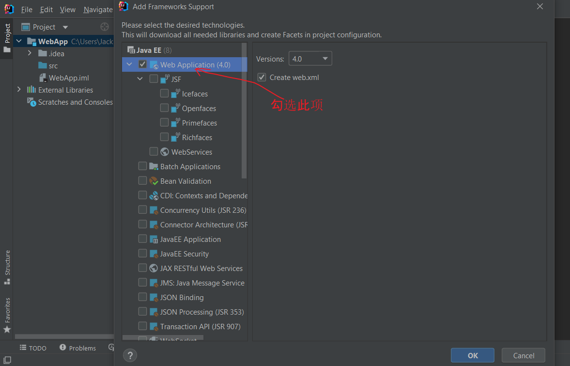Click the Primefaces framework icon
This screenshot has height=366, width=570.
176,123
